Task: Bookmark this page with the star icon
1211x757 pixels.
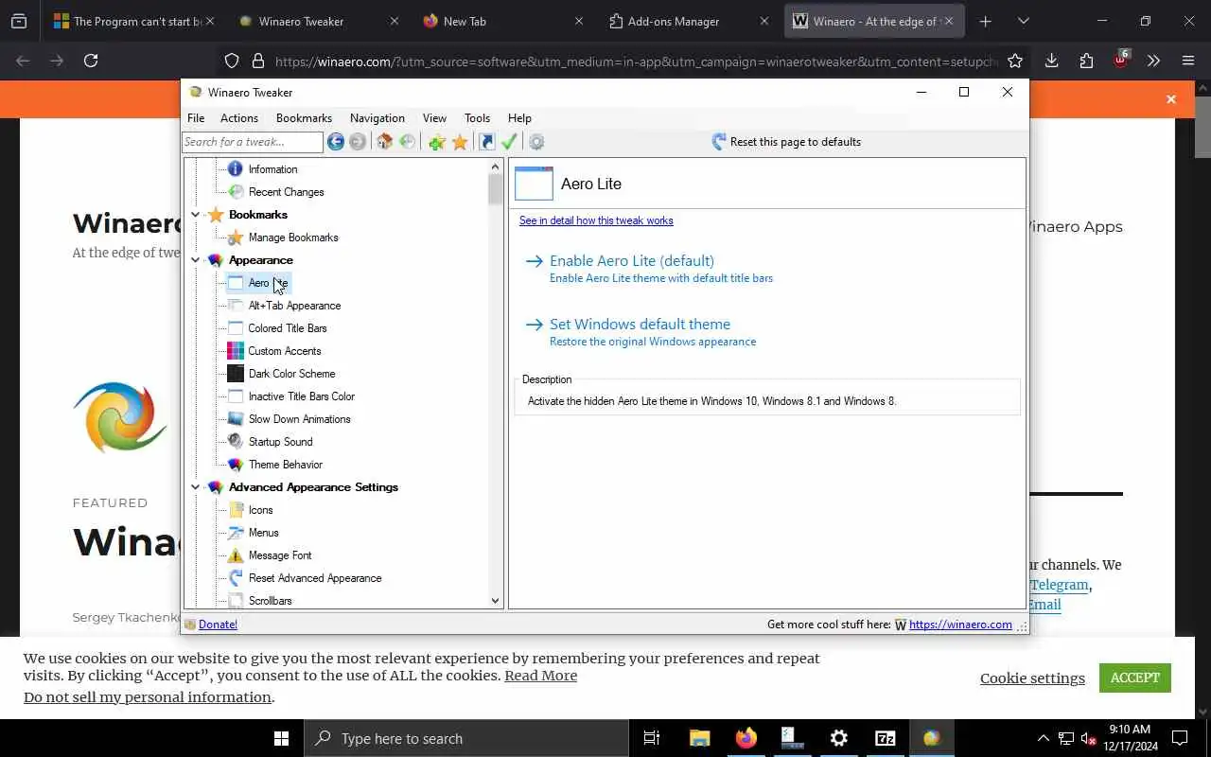Action: (x=1015, y=61)
